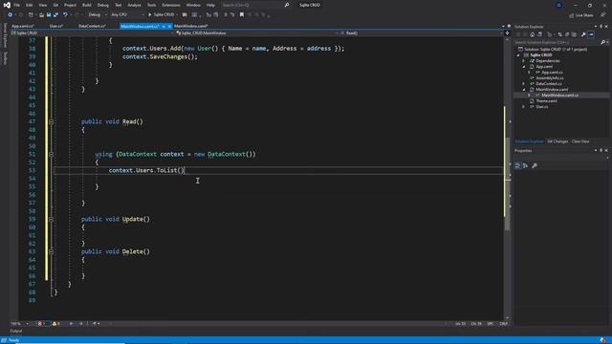612x344 pixels.
Task: Toggle the Solution Explorer preview selected items button
Action: (x=591, y=34)
